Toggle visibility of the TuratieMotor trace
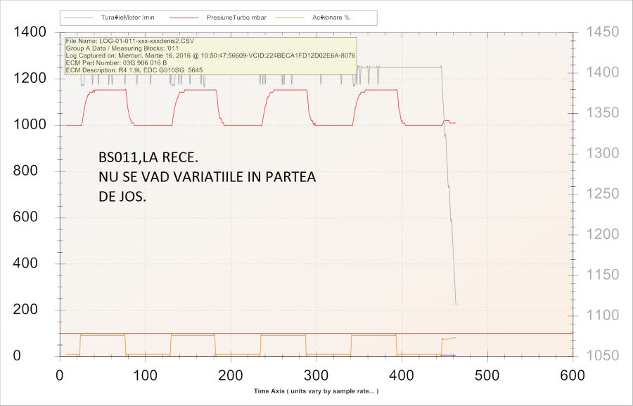The height and width of the screenshot is (406, 633). (x=129, y=18)
